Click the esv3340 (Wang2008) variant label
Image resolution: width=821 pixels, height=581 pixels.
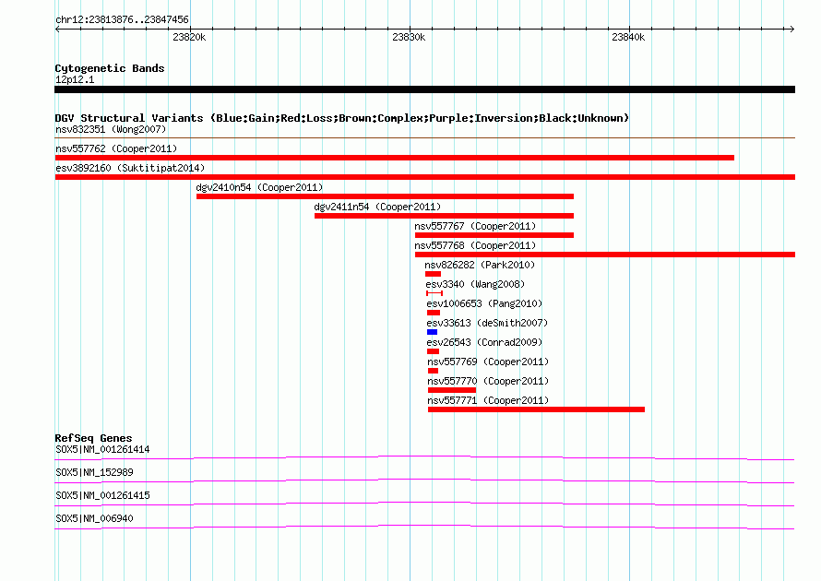click(x=475, y=284)
